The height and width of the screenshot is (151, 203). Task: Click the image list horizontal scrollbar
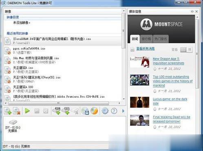click(x=59, y=103)
